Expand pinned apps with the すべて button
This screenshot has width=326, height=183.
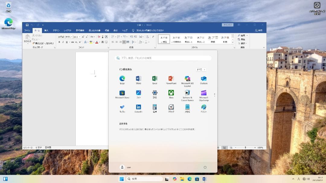[201, 69]
